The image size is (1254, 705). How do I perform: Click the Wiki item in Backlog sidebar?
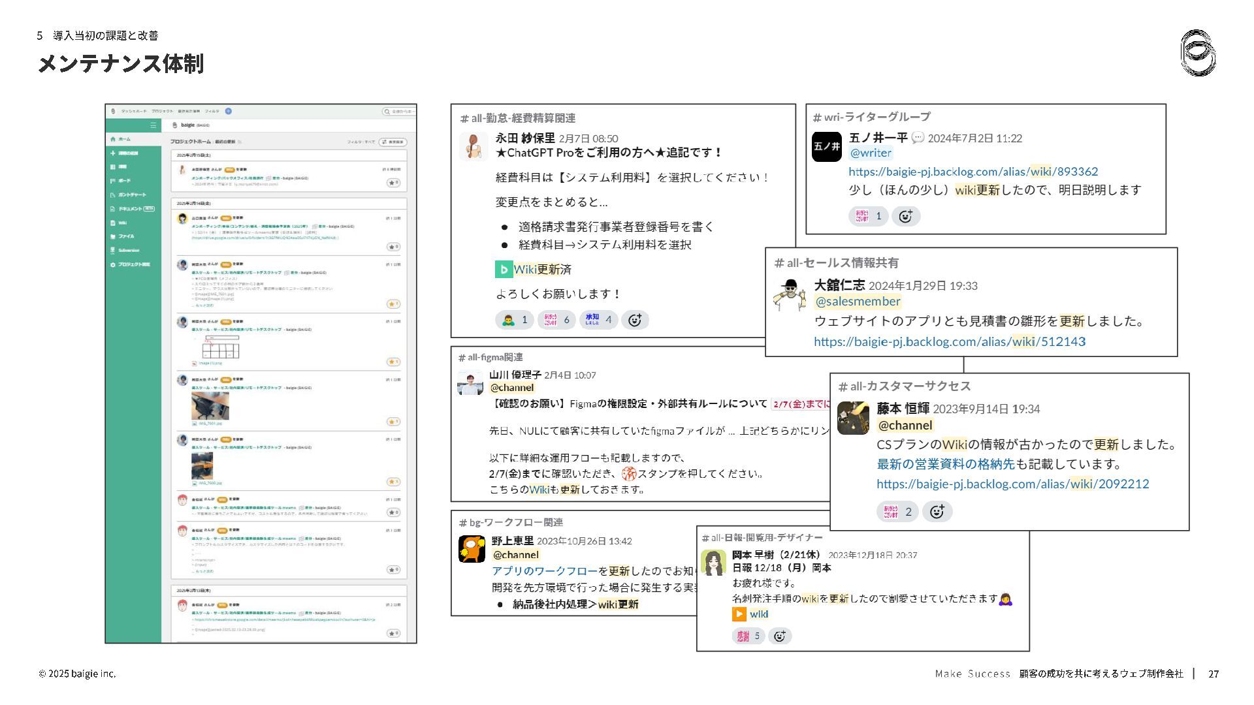tap(122, 223)
